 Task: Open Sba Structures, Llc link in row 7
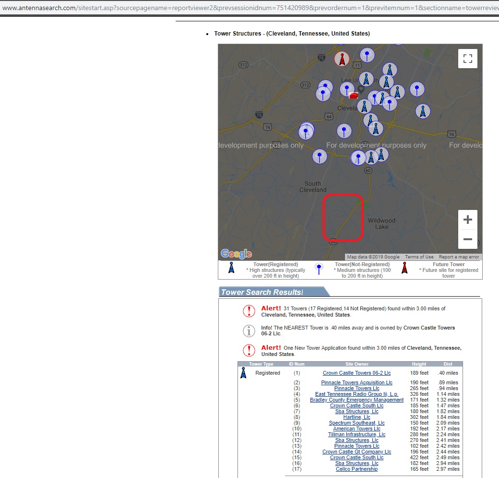click(x=357, y=411)
